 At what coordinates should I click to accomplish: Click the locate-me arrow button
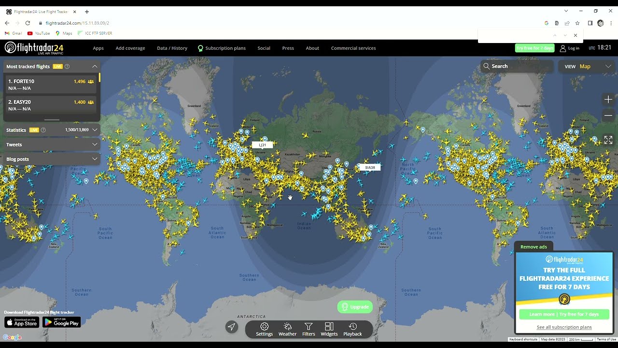(x=232, y=327)
